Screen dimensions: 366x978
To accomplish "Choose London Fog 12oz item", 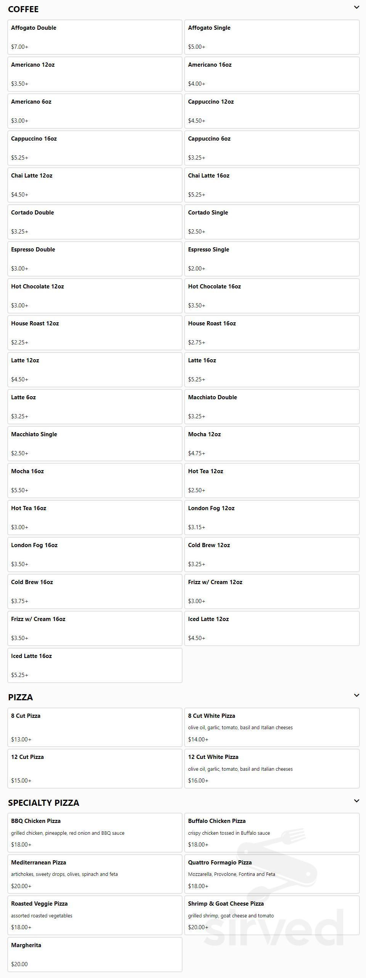I will tap(272, 517).
